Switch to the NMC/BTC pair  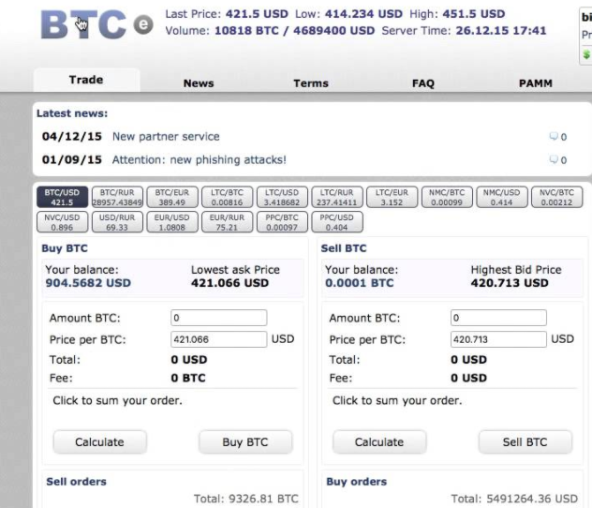447,197
